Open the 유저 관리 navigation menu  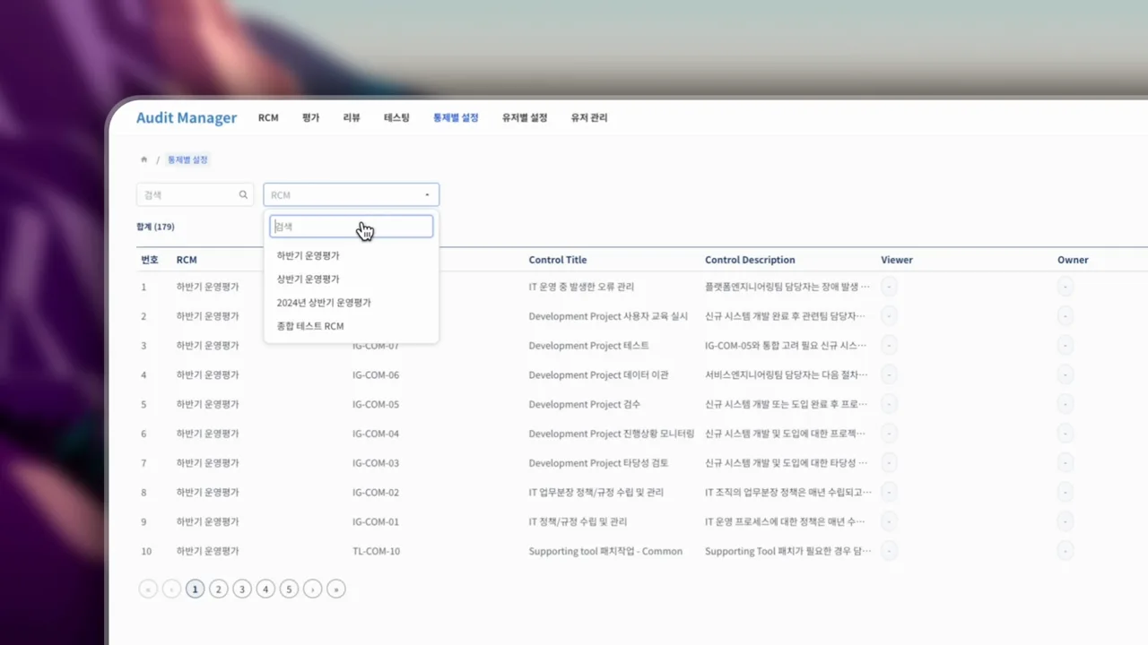click(x=589, y=117)
